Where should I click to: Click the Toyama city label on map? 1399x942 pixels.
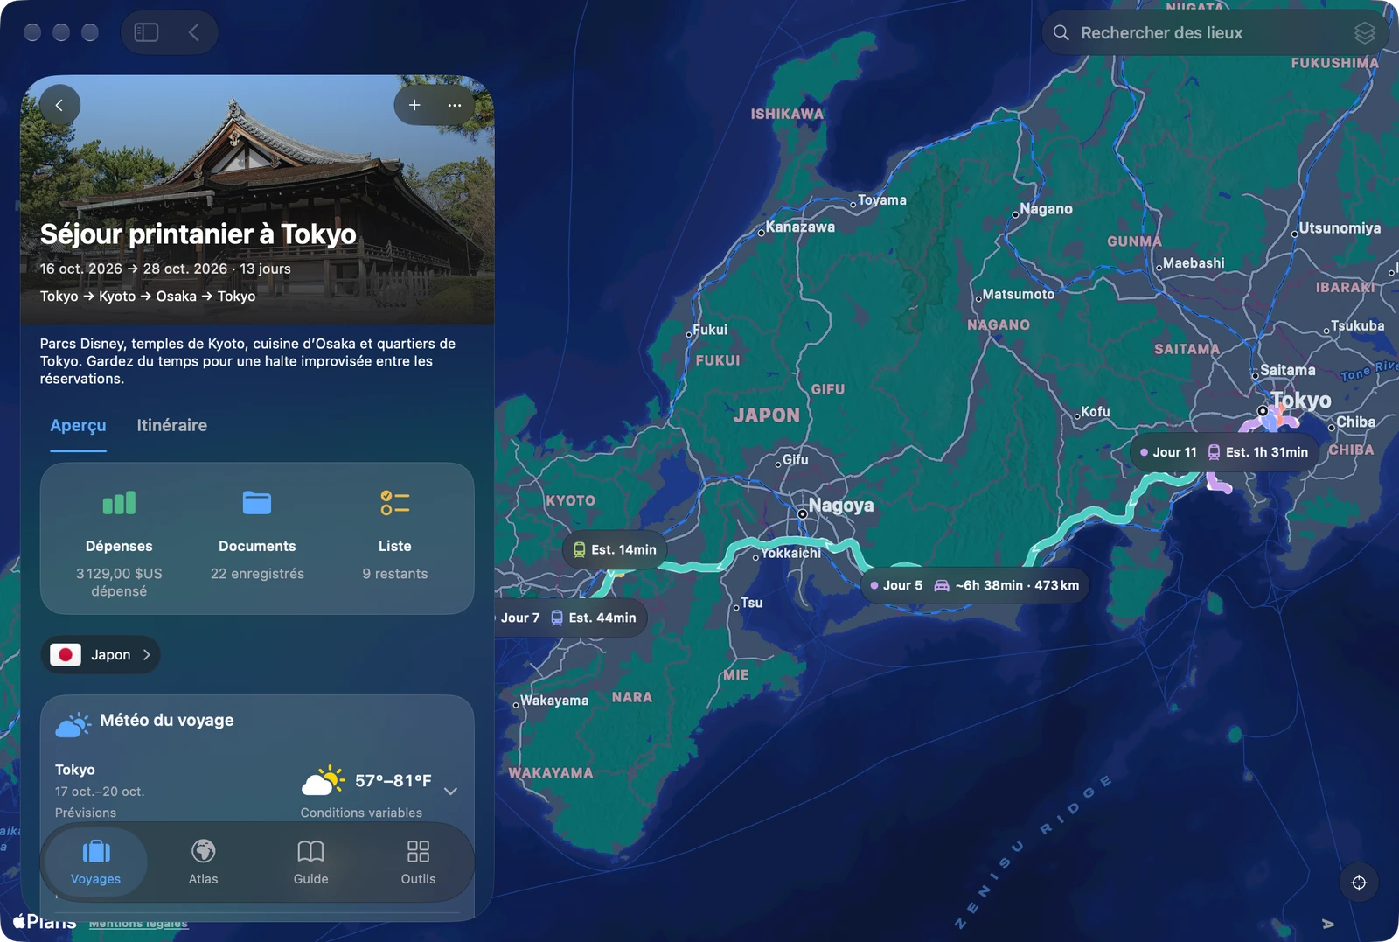click(x=882, y=200)
